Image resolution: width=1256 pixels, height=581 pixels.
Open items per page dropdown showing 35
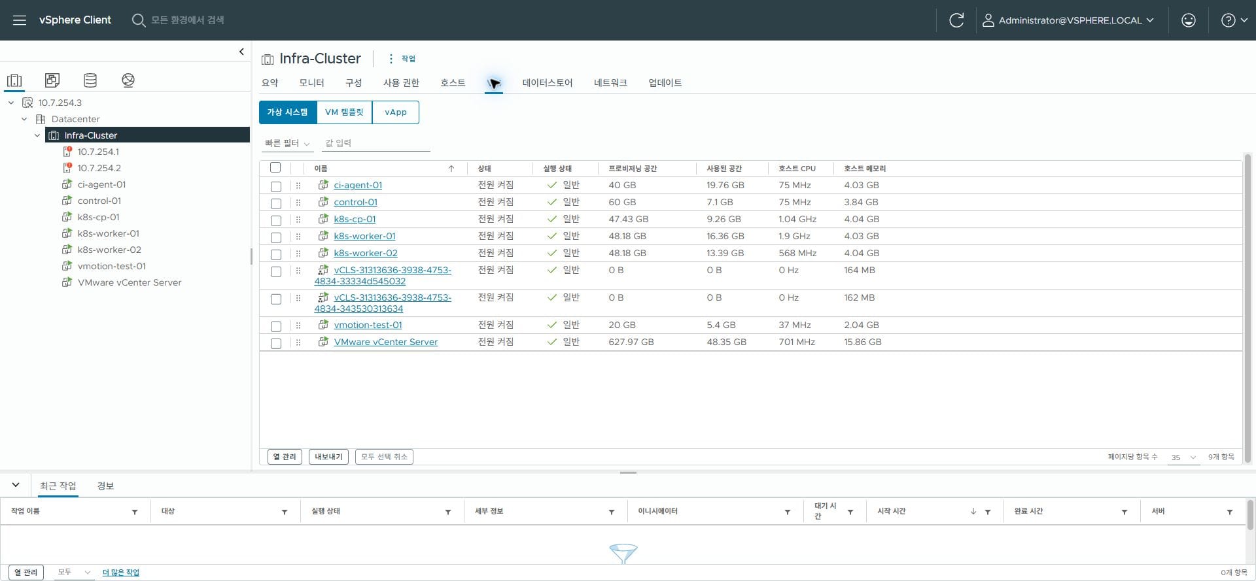coord(1184,457)
